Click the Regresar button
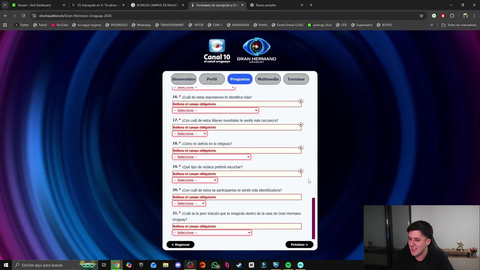480x270 pixels. pyautogui.click(x=180, y=244)
